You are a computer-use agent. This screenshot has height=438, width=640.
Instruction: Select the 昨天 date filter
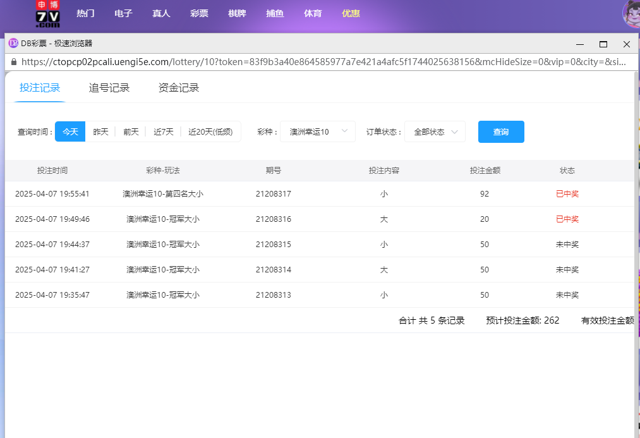100,131
